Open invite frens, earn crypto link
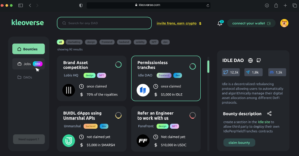The image size is (299, 156). pos(176,23)
